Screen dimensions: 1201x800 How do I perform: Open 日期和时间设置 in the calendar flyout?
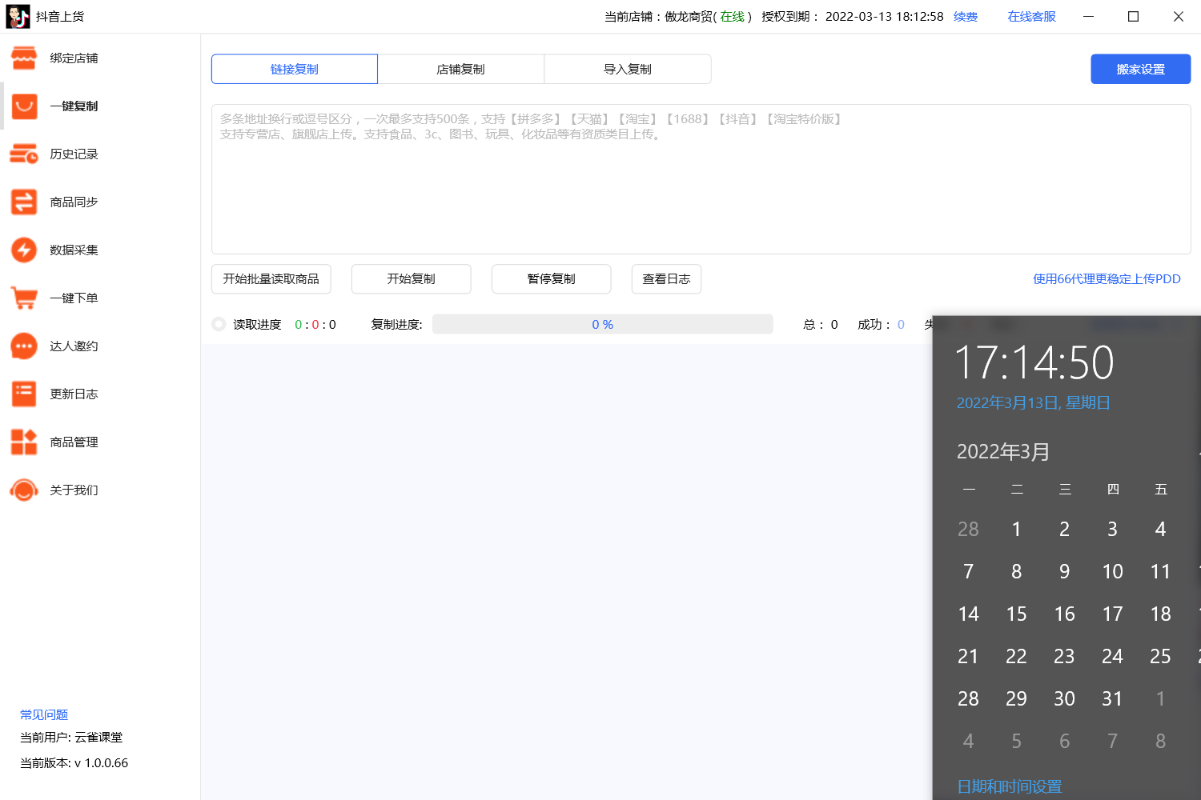click(x=1009, y=786)
